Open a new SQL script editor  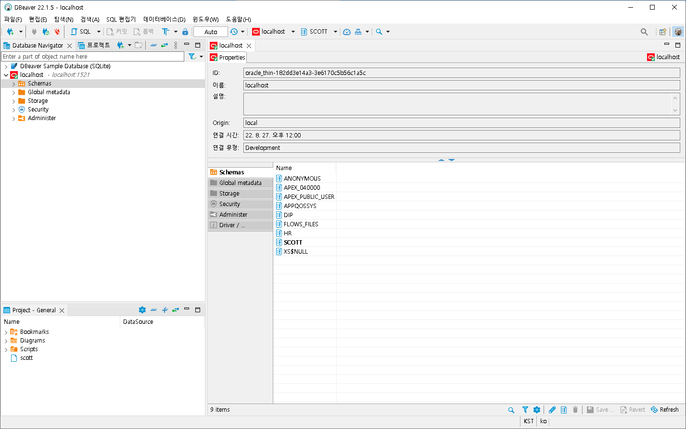click(x=80, y=32)
